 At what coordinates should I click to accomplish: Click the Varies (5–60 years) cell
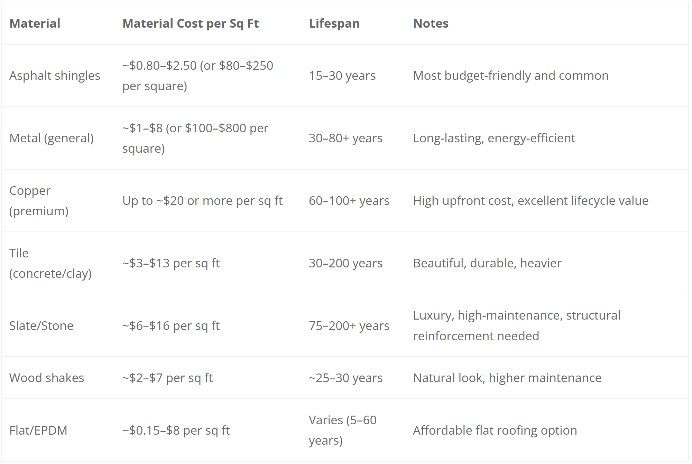click(x=342, y=430)
